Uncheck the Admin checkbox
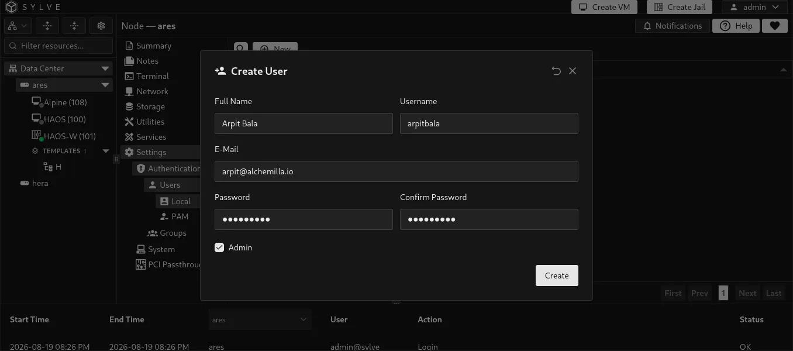The width and height of the screenshot is (793, 351). (x=219, y=247)
